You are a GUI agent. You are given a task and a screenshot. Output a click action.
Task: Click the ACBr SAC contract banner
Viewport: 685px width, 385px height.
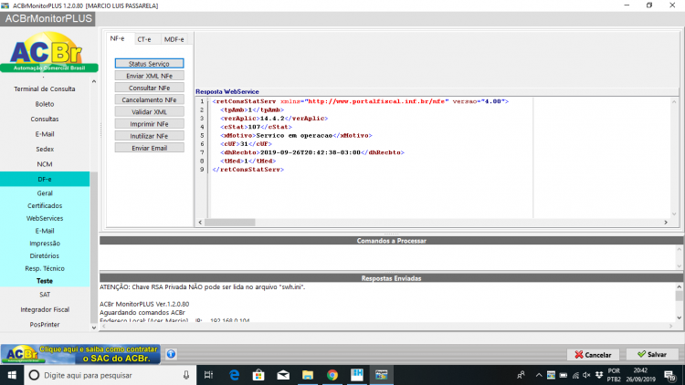tap(80, 354)
